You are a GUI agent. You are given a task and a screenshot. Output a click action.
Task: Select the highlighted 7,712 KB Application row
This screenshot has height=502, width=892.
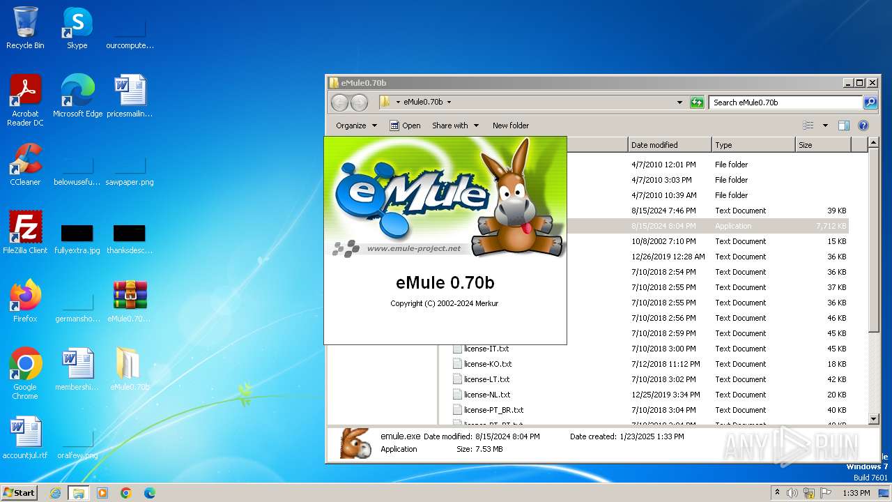708,226
